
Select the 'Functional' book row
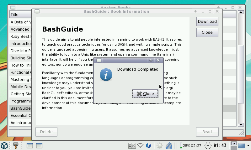pos(20,72)
